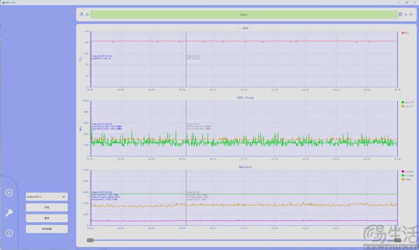The image size is (419, 250).
Task: Click the bookmark icon right of label bar
Action: click(400, 14)
